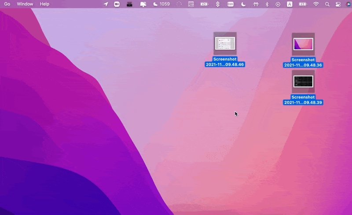This screenshot has width=352, height=215.
Task: Toggle the Focus crescent moon icon
Action: [243, 4]
